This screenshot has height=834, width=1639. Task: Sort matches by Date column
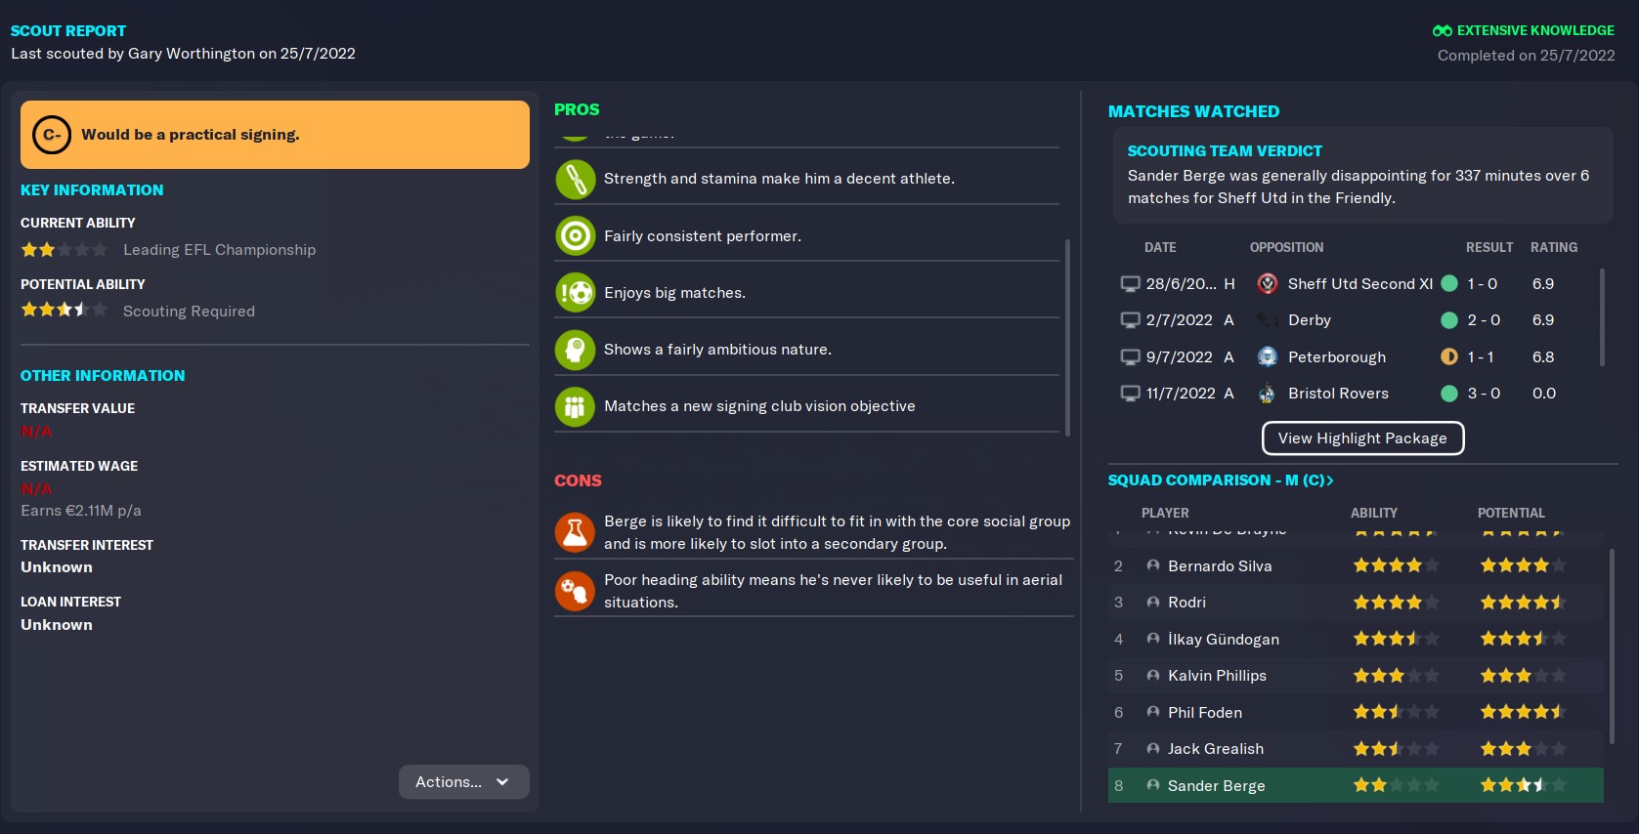[1160, 248]
